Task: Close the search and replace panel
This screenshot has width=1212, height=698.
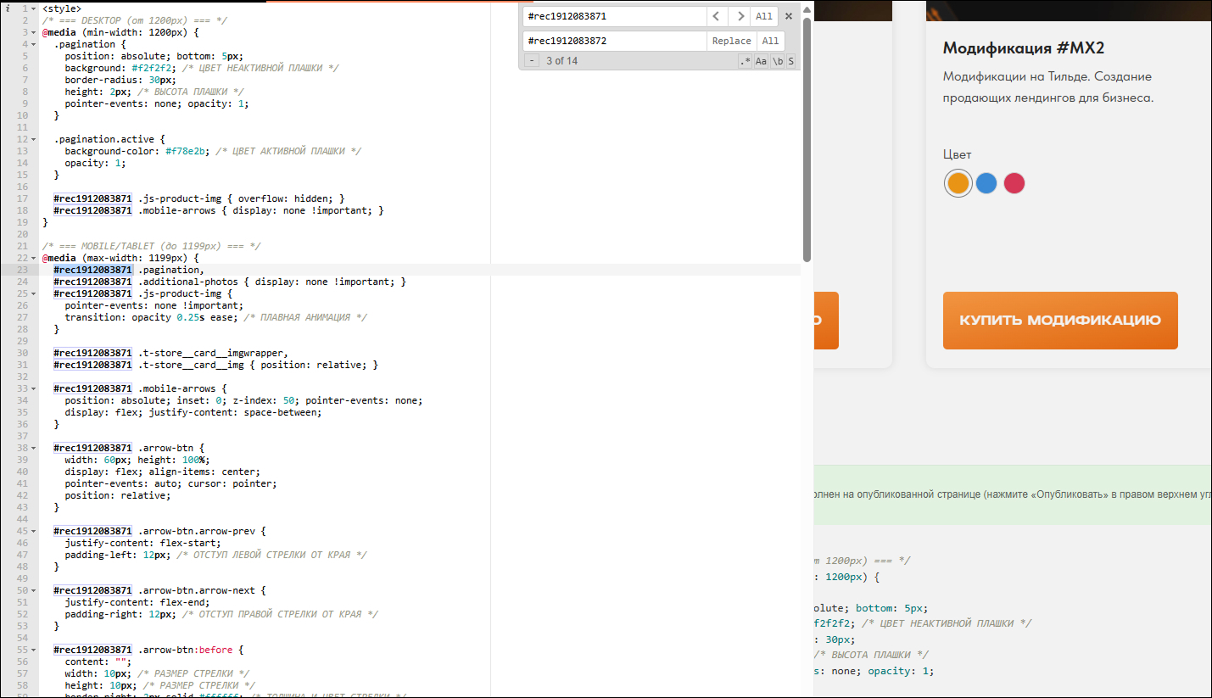Action: coord(789,16)
